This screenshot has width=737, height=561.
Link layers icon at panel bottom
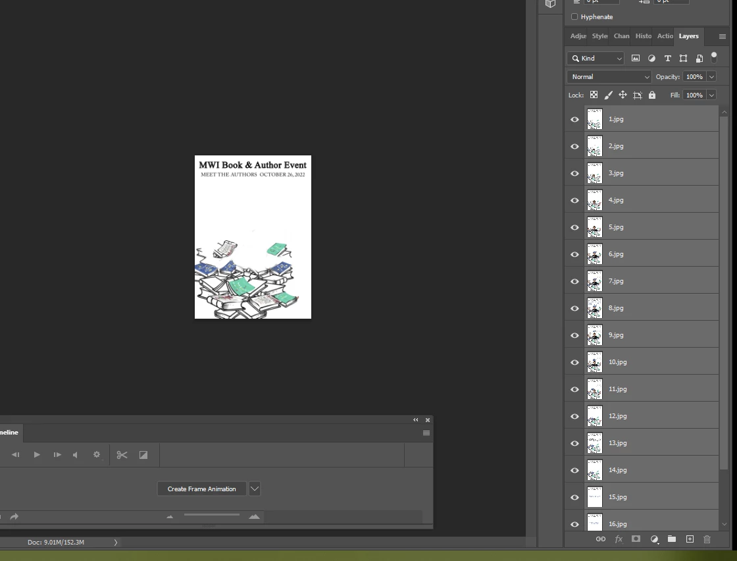[601, 539]
